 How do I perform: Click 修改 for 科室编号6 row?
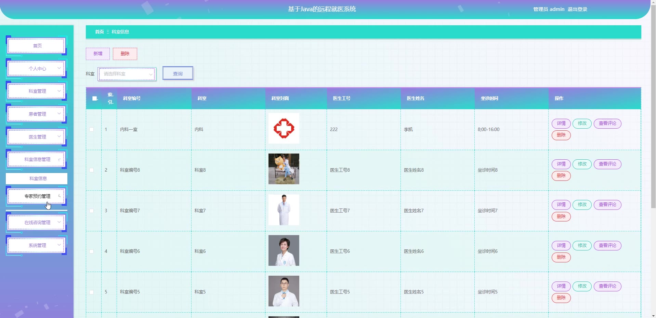pos(582,246)
